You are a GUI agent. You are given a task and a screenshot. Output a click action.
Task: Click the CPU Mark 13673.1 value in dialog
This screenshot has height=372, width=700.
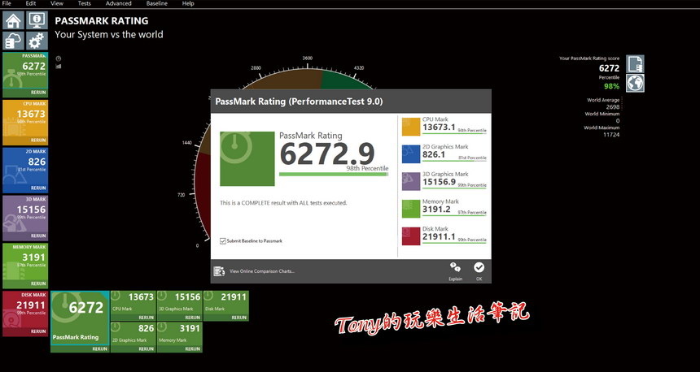tap(439, 128)
